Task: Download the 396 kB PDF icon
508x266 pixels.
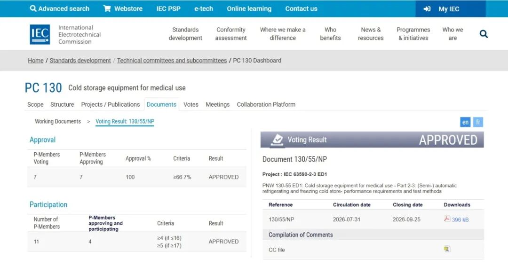Action: tap(447, 219)
